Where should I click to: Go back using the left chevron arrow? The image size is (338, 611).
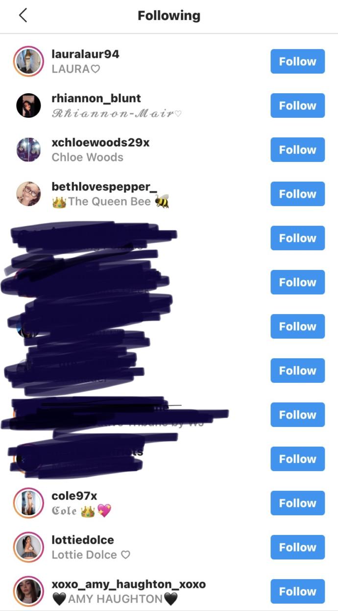tap(23, 16)
